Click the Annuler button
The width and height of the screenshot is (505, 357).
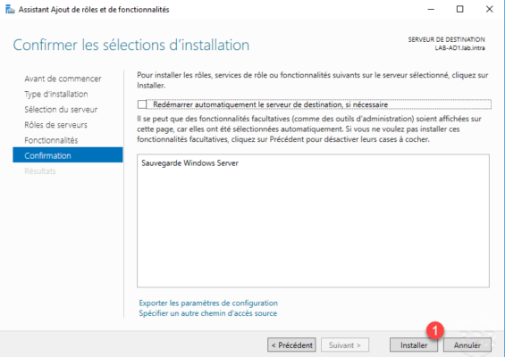[467, 345]
